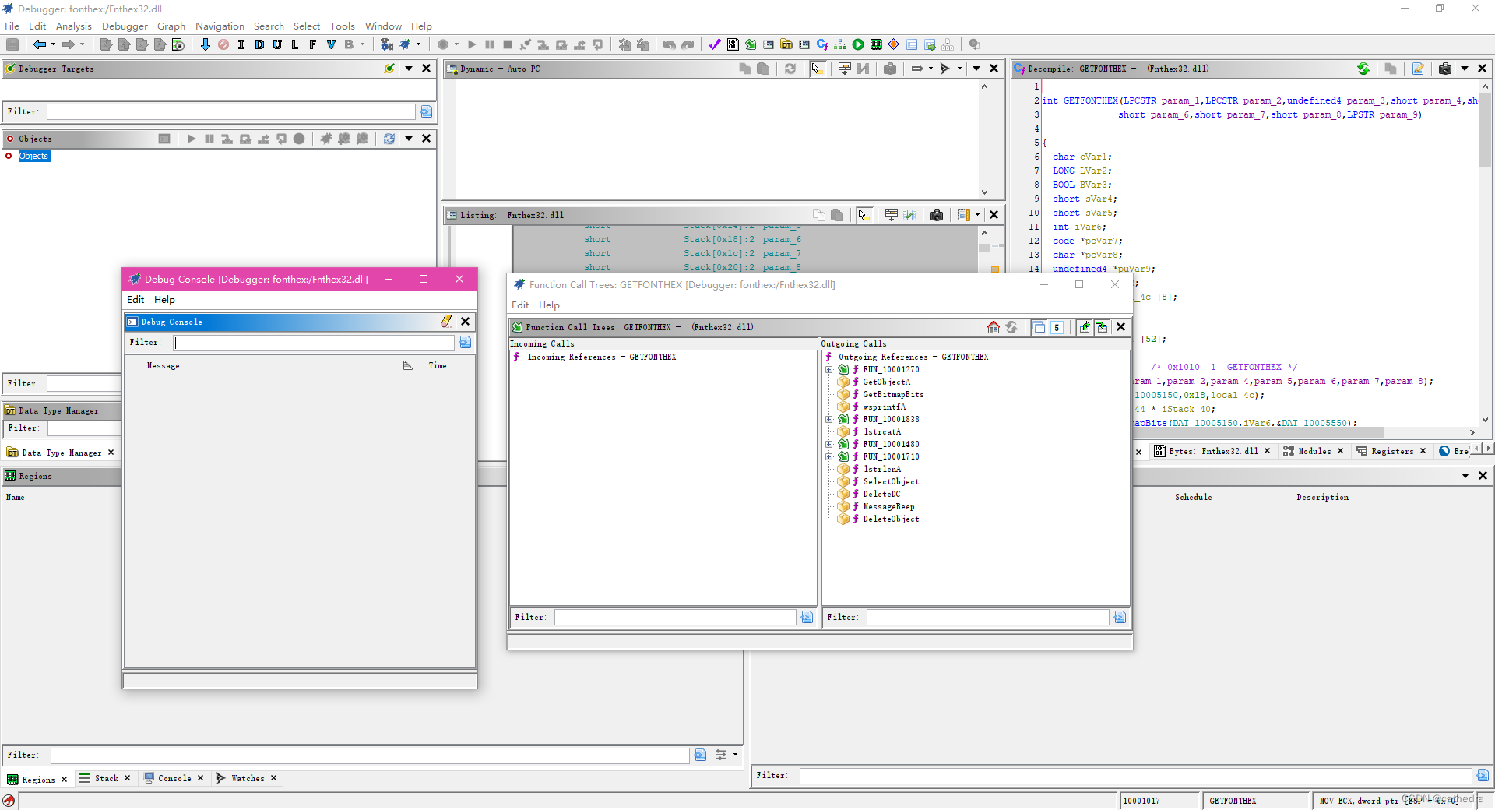This screenshot has width=1495, height=810.
Task: Expand the FUN_10001838 tree node
Action: [x=829, y=420]
